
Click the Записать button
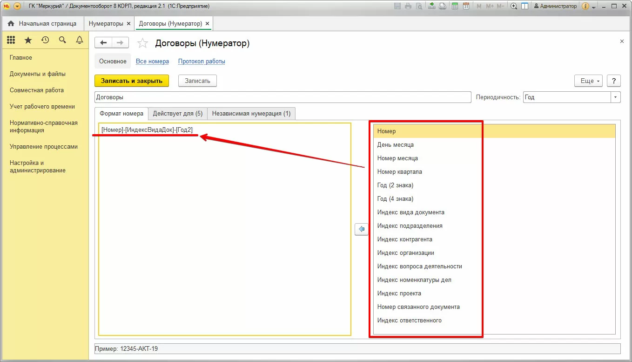197,81
